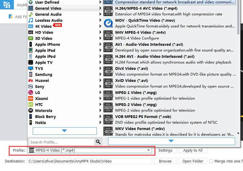Click the MOV QuickTime logo icon

click(108, 23)
